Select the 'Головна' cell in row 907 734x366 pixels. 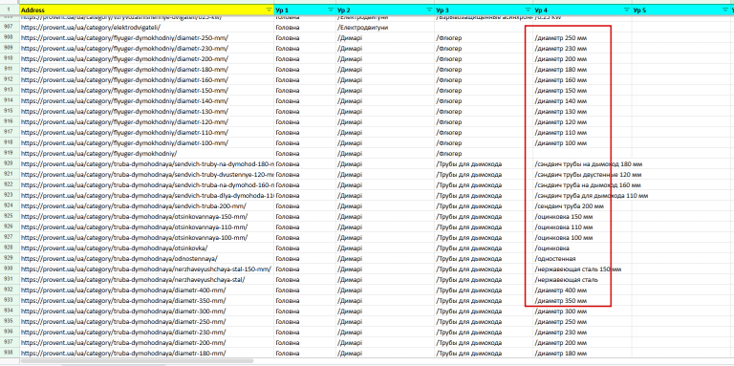coord(305,27)
